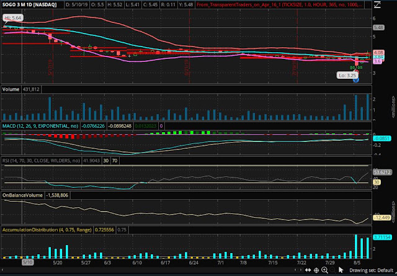397x276 pixels.
Task: Click the red event circle near Lo label
Action: [x=357, y=72]
